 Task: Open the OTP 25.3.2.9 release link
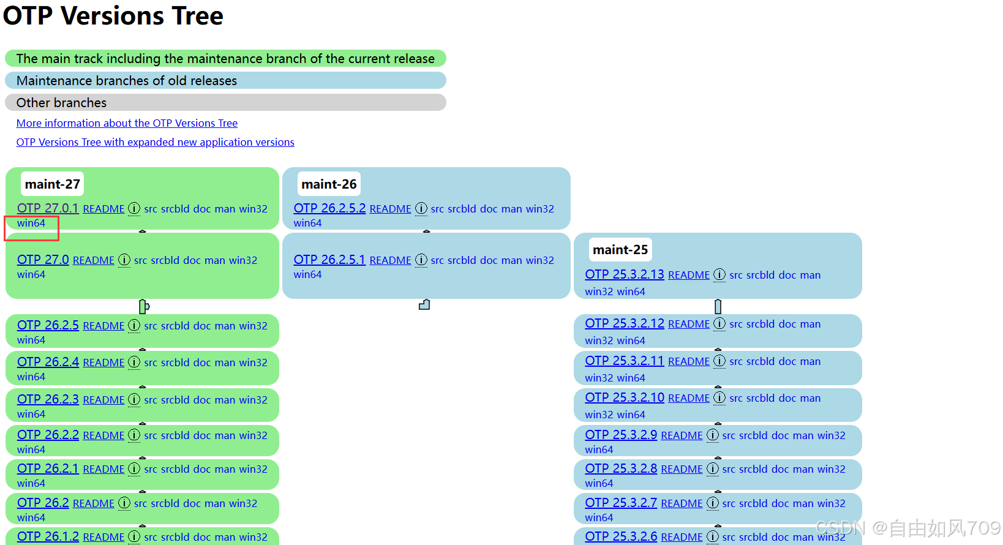(x=621, y=435)
